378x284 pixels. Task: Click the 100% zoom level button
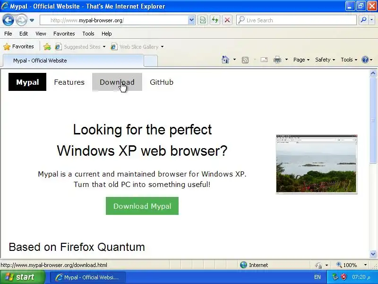pyautogui.click(x=347, y=265)
